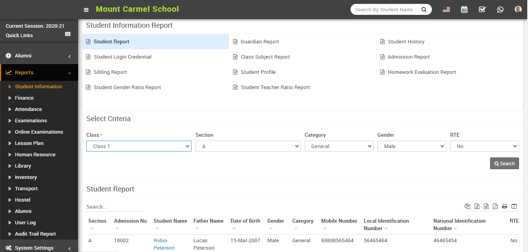
Task: Collapse the sidebar with hamburger icon
Action: (86, 9)
